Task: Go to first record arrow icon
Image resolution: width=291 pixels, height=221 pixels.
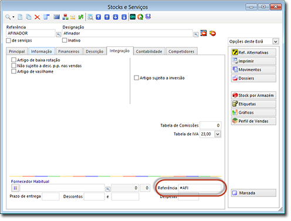Action: pyautogui.click(x=99, y=17)
